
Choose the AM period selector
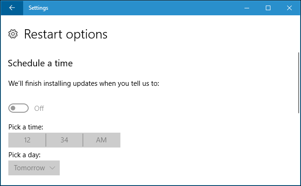[101, 140]
